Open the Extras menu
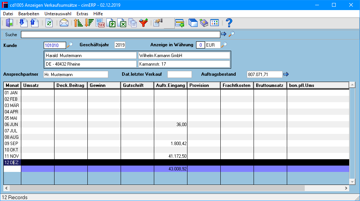 coord(82,14)
